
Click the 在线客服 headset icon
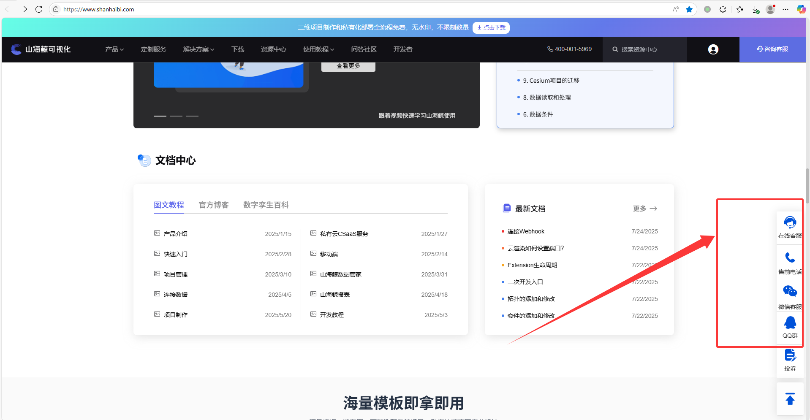click(x=790, y=222)
